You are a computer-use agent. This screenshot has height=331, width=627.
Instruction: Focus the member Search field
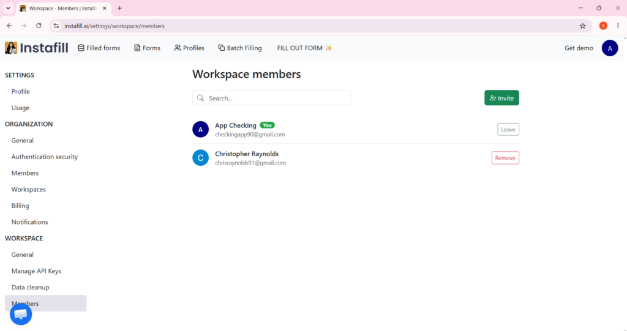pyautogui.click(x=271, y=98)
